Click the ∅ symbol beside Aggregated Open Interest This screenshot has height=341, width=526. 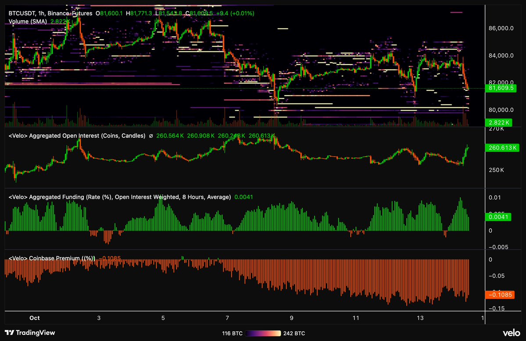point(150,136)
